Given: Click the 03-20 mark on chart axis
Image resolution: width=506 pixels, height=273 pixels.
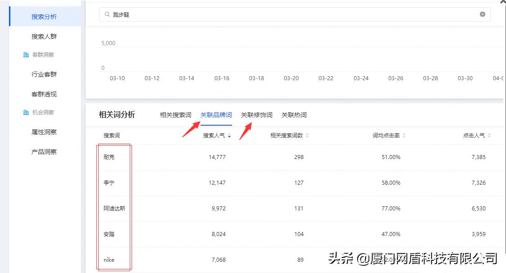Looking at the screenshot, I should pos(291,78).
